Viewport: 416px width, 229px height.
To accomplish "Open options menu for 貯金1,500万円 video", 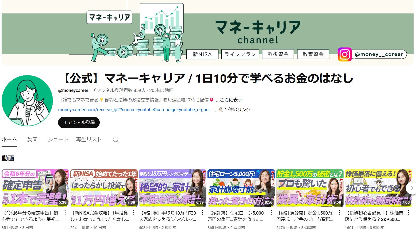I will [340, 212].
